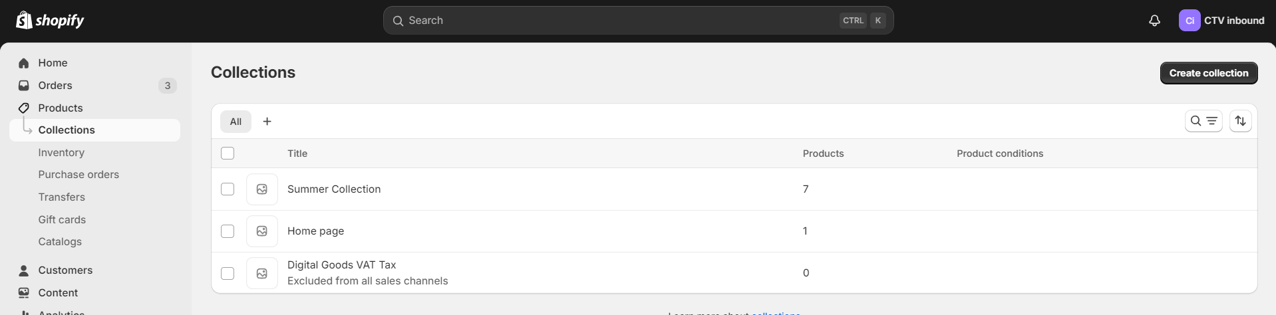Viewport: 1276px width, 315px height.
Task: Expand Products section in sidebar
Action: point(61,108)
